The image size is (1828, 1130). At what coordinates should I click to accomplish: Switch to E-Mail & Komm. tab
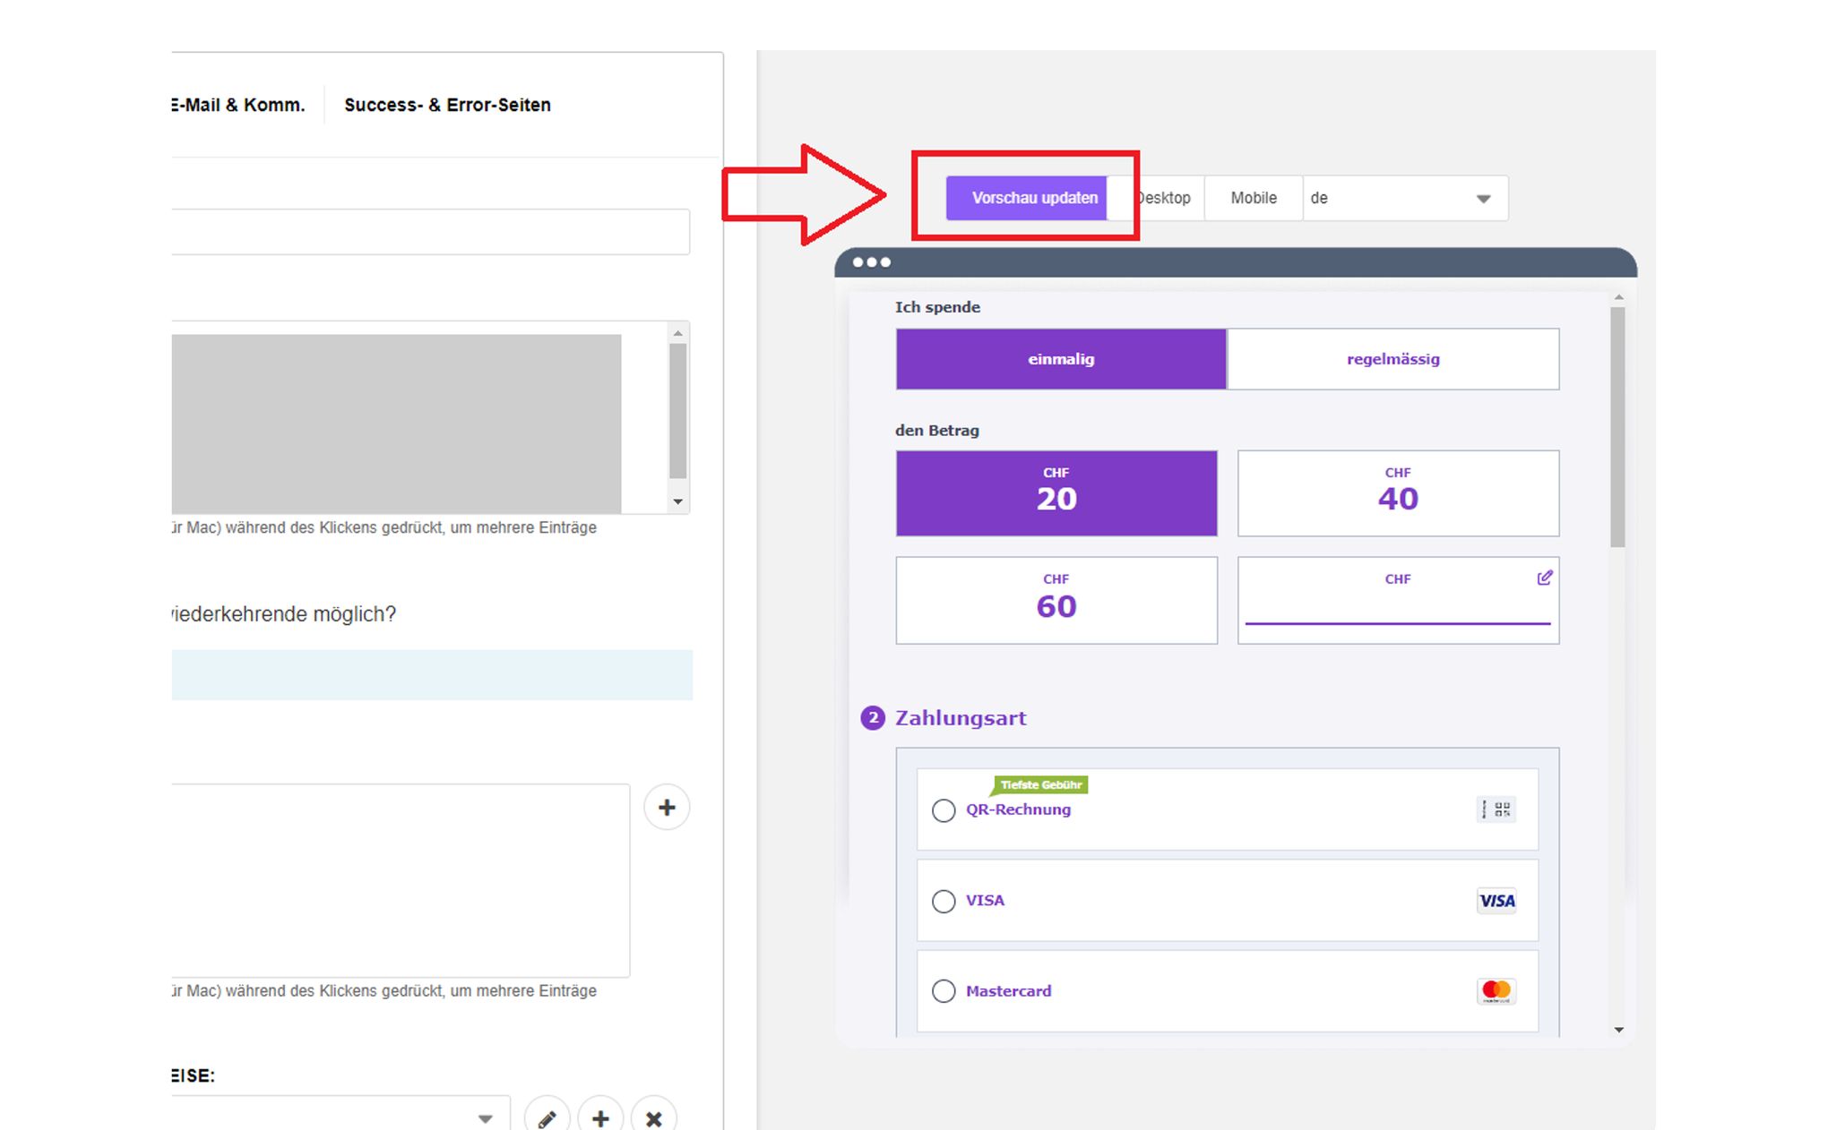click(238, 105)
